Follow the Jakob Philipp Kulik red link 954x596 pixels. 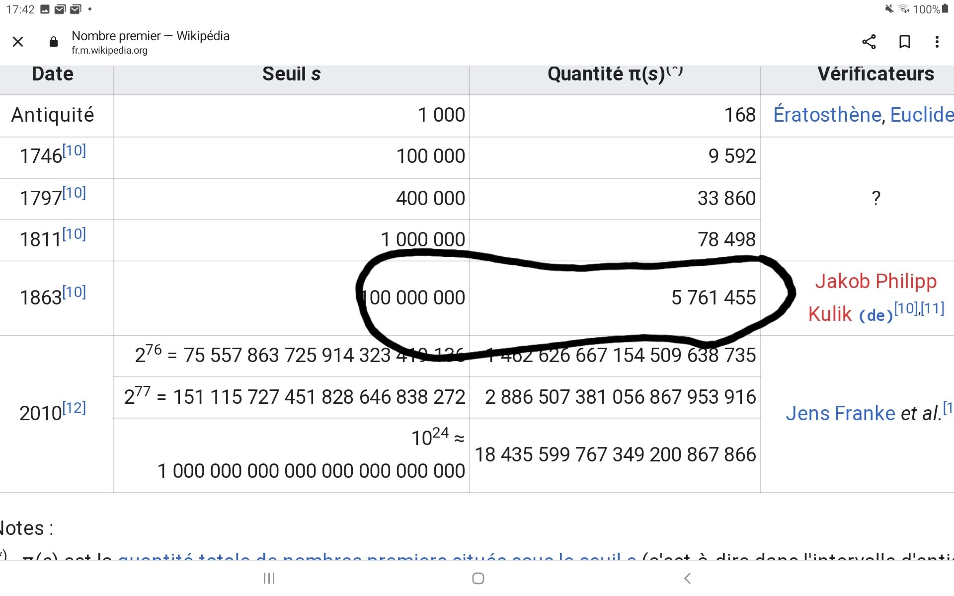tap(875, 282)
